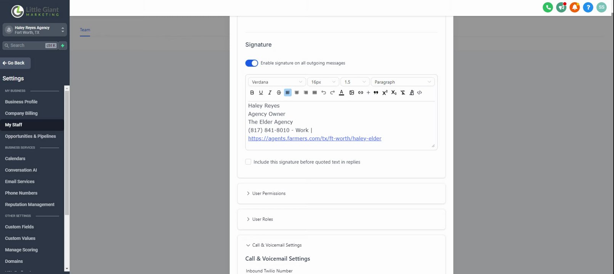This screenshot has height=274, width=614.
Task: Click the sidebar scrollbar down arrow
Action: coord(67,269)
